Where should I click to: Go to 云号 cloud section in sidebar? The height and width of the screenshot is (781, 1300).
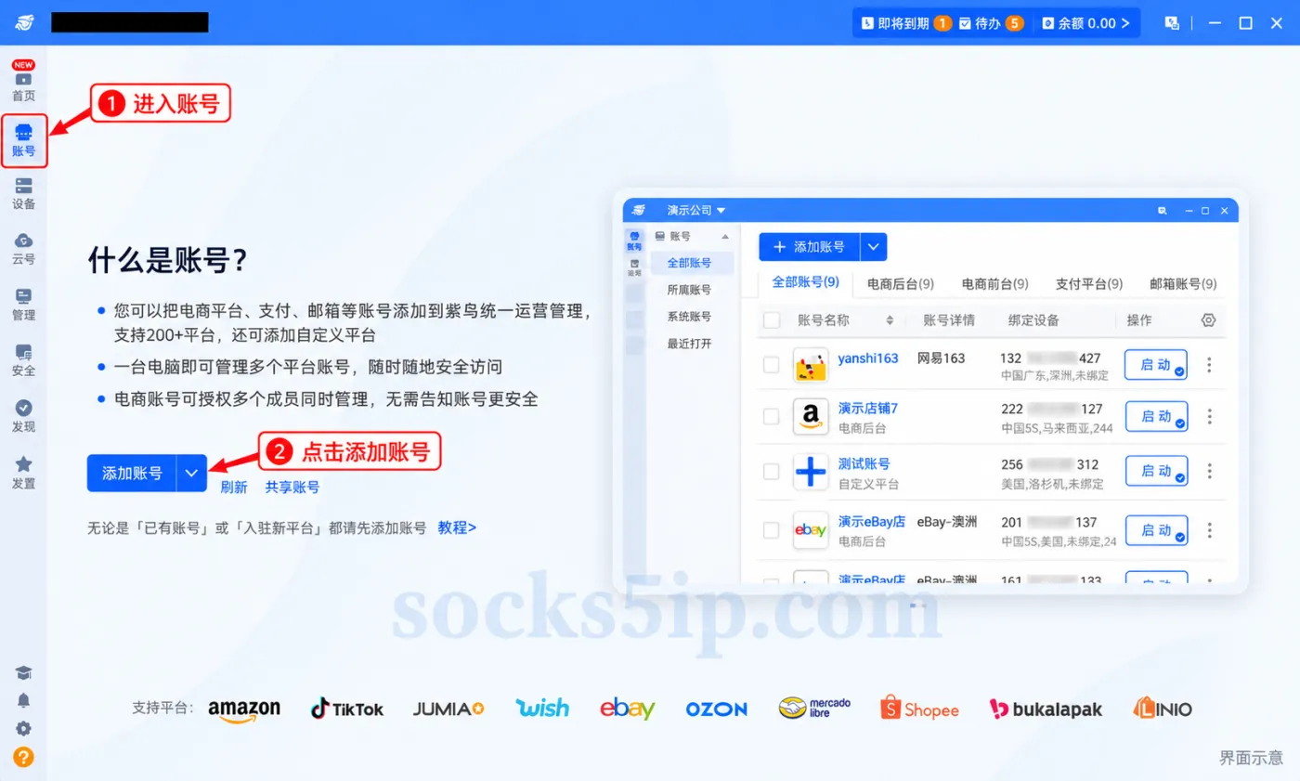point(24,250)
